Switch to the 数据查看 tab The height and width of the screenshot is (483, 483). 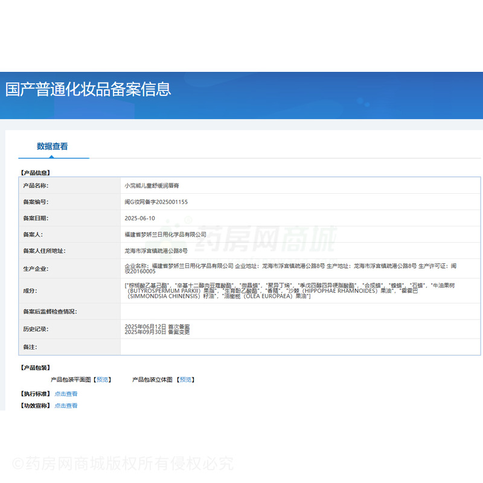click(x=52, y=146)
